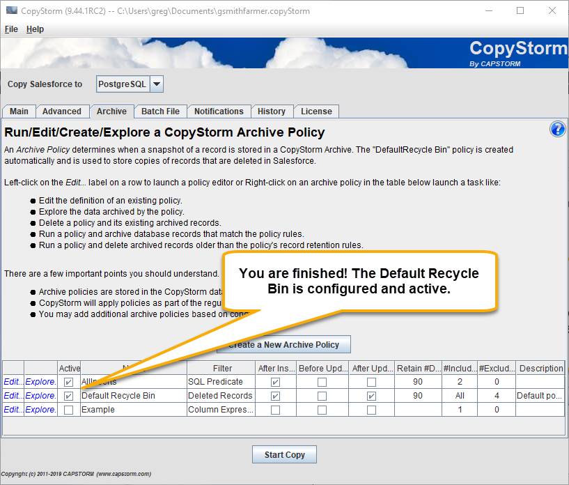The height and width of the screenshot is (485, 569).
Task: Click Explore link for Default Recycle Bin
Action: click(40, 396)
